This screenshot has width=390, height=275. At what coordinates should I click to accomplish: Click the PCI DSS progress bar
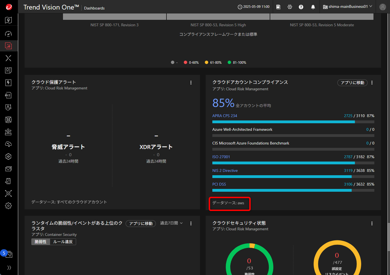coord(293,190)
